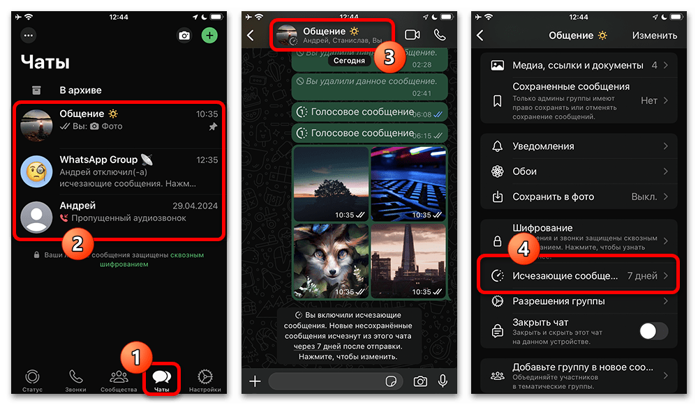Open Добавьте группу в новое сообщество
Viewport: 698px width, 405px height.
(x=579, y=376)
